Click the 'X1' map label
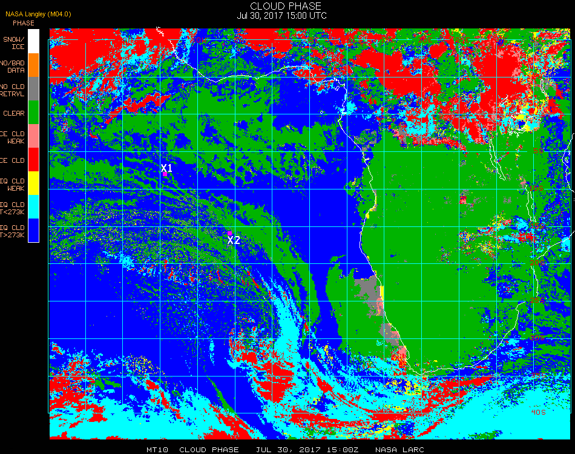This screenshot has width=575, height=454. point(166,168)
